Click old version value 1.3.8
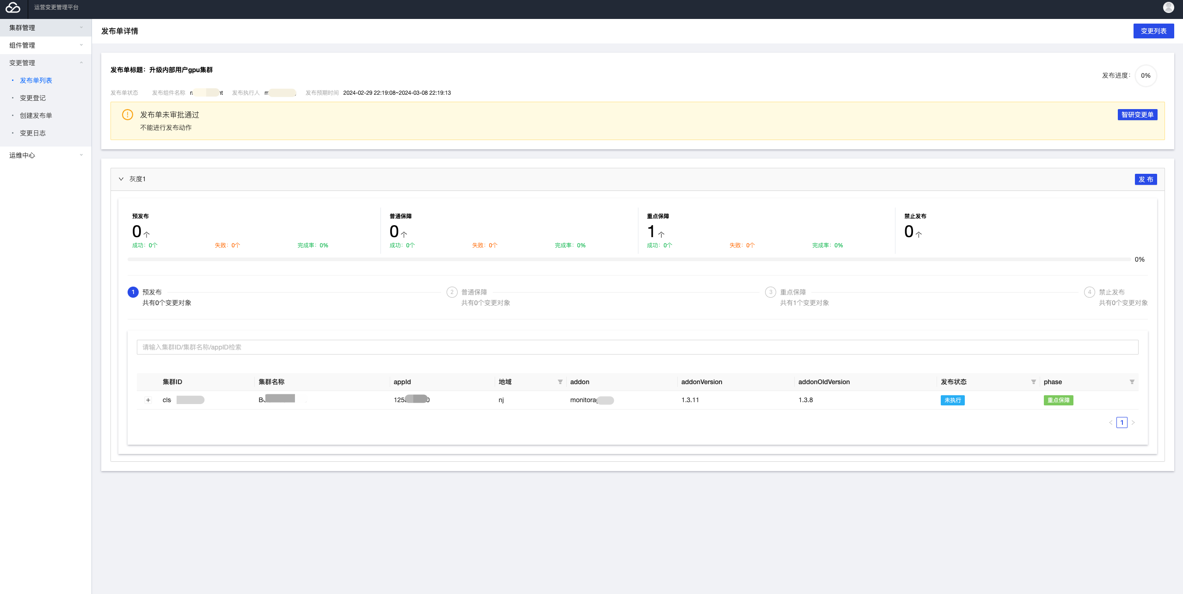Screen dimensions: 1183x594 (x=805, y=400)
